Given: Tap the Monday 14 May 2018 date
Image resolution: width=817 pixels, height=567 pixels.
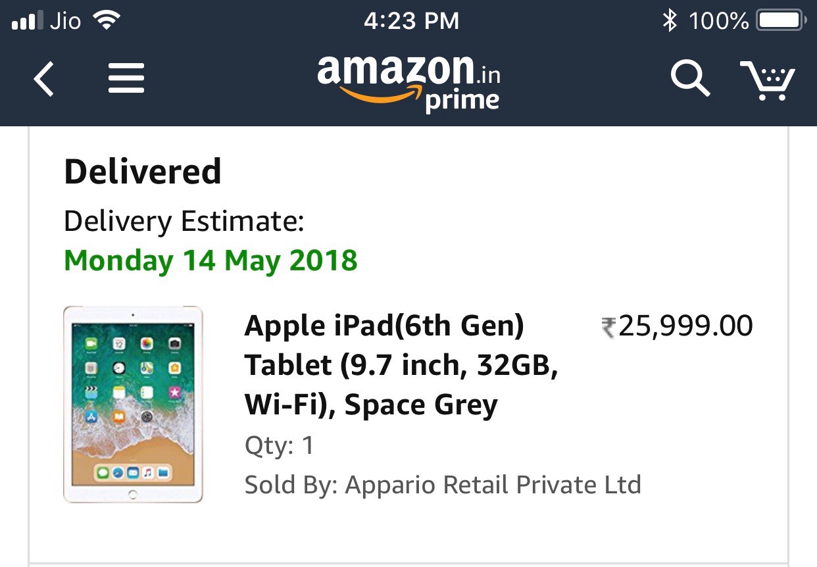Looking at the screenshot, I should click(x=210, y=260).
